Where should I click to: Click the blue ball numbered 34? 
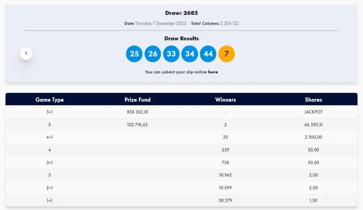coord(190,54)
